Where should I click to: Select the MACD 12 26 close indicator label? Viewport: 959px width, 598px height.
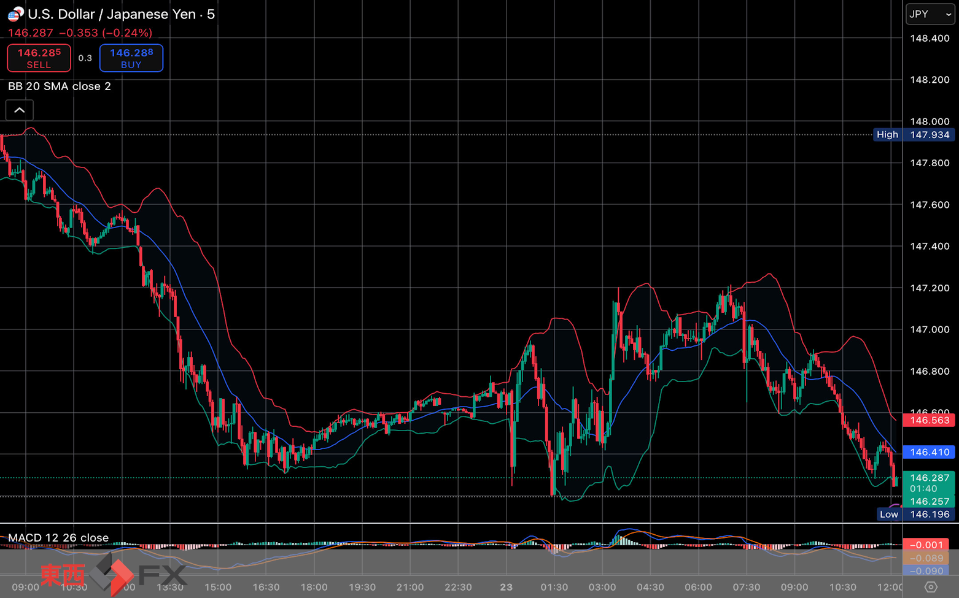click(x=58, y=538)
